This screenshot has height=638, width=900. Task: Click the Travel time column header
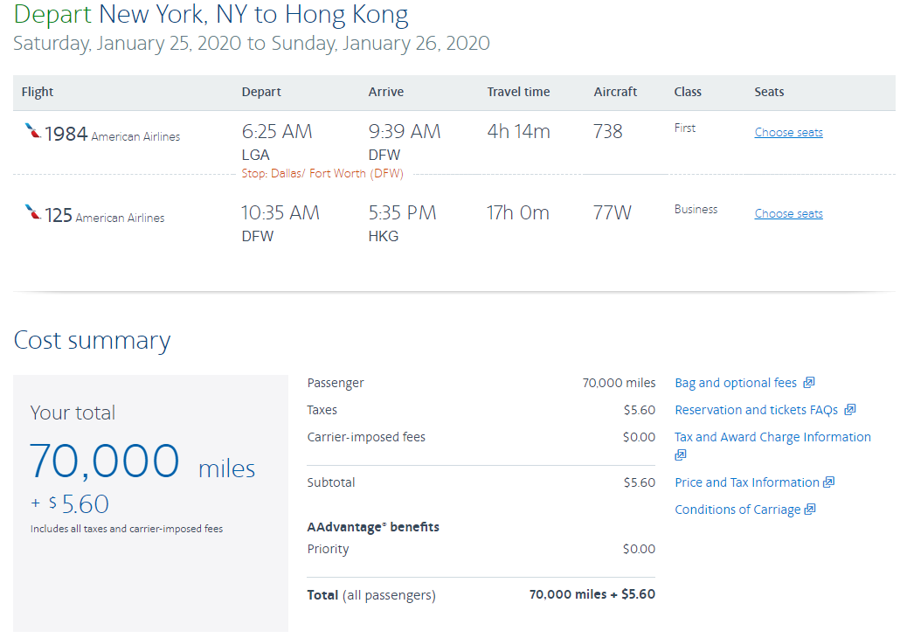coord(518,92)
